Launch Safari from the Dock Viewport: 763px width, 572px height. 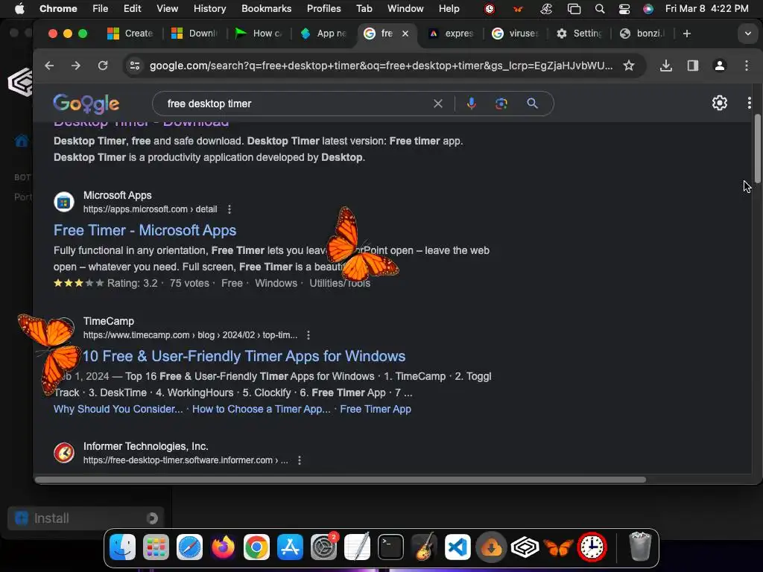189,547
